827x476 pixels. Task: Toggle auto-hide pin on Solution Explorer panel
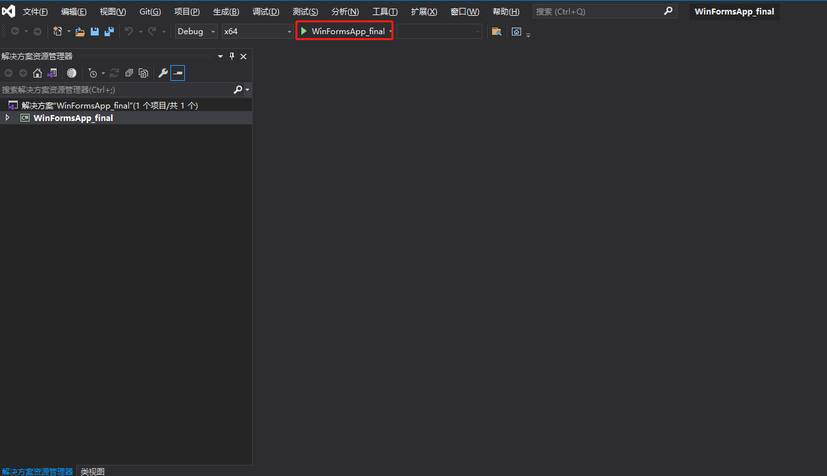(x=232, y=57)
